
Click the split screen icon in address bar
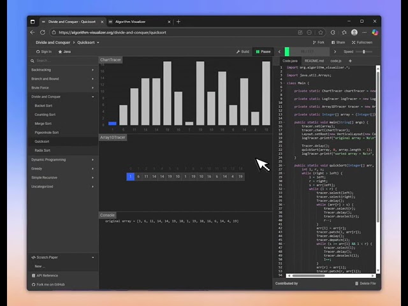tap(300, 33)
